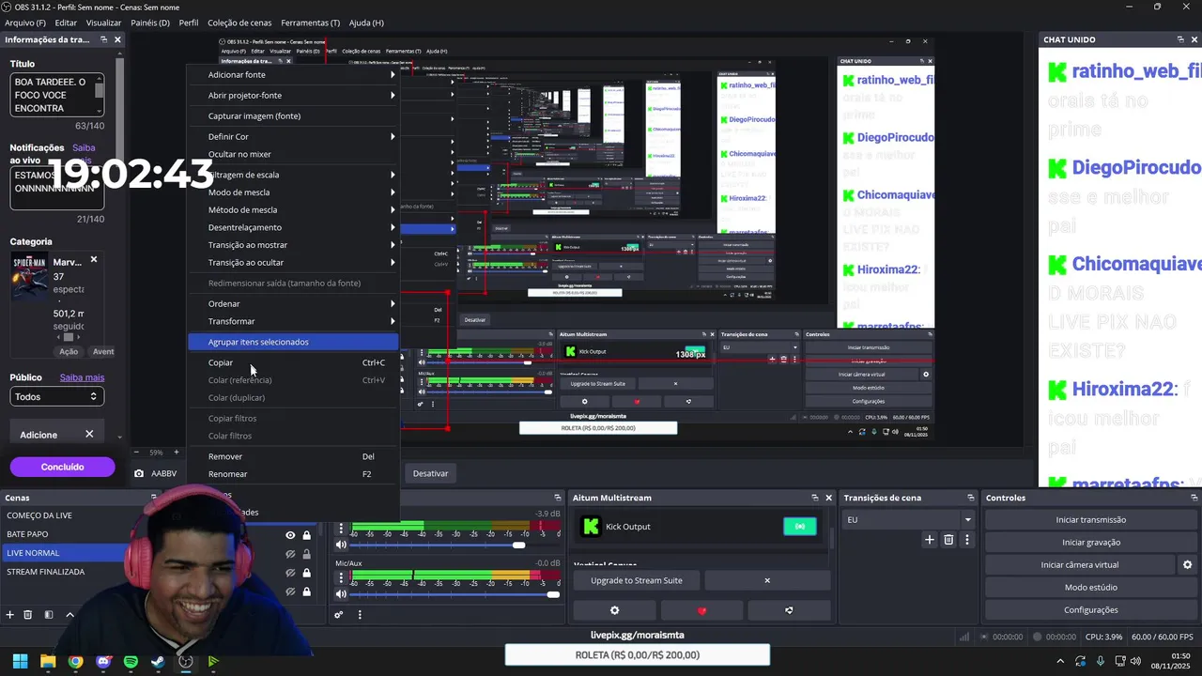Click the Título text field
Image resolution: width=1202 pixels, height=676 pixels.
coord(55,95)
